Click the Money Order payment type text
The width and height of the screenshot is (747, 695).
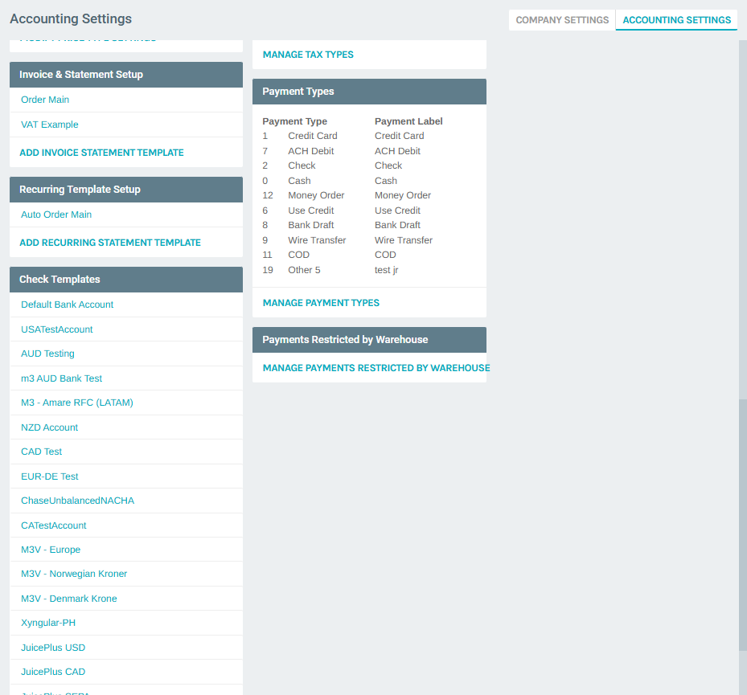point(316,195)
